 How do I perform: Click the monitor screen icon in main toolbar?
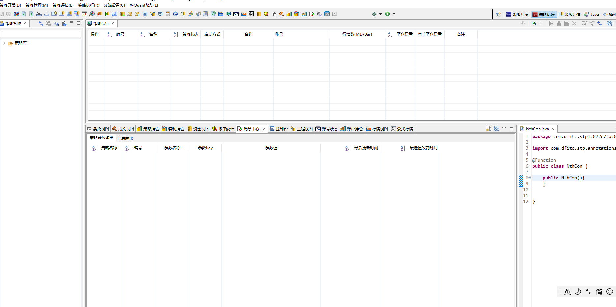(160, 14)
